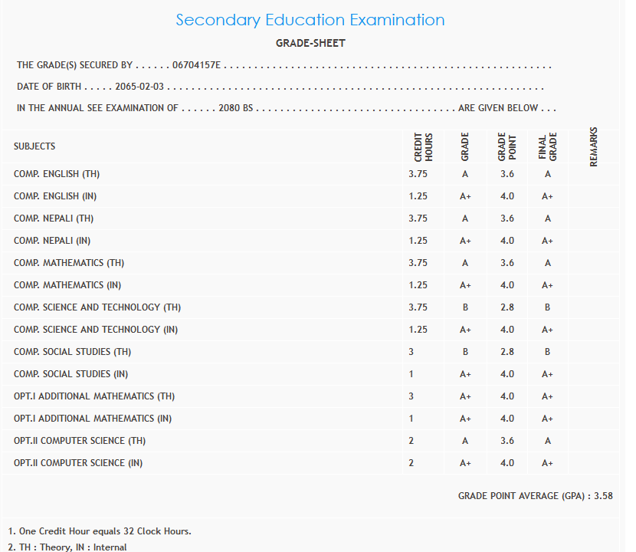Select OPT.I ADDITIONAL MATHEMATICS (IN) subject name
This screenshot has width=636, height=552.
click(x=93, y=419)
